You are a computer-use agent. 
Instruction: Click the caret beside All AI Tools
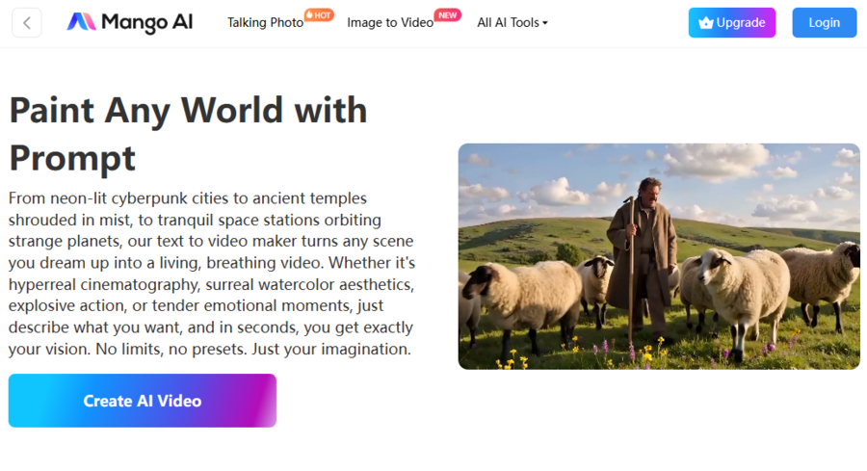click(545, 23)
